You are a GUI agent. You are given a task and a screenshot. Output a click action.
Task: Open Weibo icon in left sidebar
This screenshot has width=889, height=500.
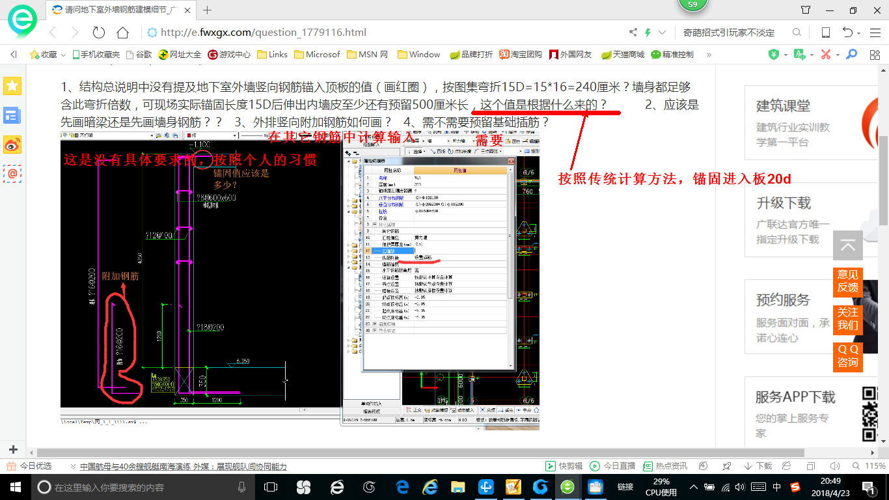pos(12,145)
